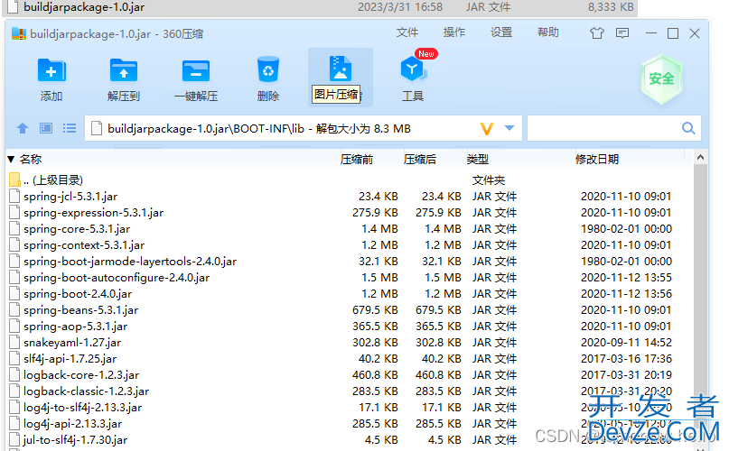This screenshot has width=729, height=451.
Task: Click the orange V icon in path bar
Action: pyautogui.click(x=487, y=129)
